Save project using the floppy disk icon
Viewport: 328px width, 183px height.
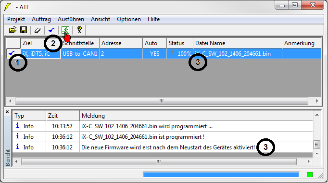pyautogui.click(x=24, y=30)
